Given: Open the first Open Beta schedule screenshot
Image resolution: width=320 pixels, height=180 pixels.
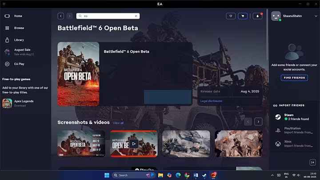Looking at the screenshot, I should (x=81, y=144).
